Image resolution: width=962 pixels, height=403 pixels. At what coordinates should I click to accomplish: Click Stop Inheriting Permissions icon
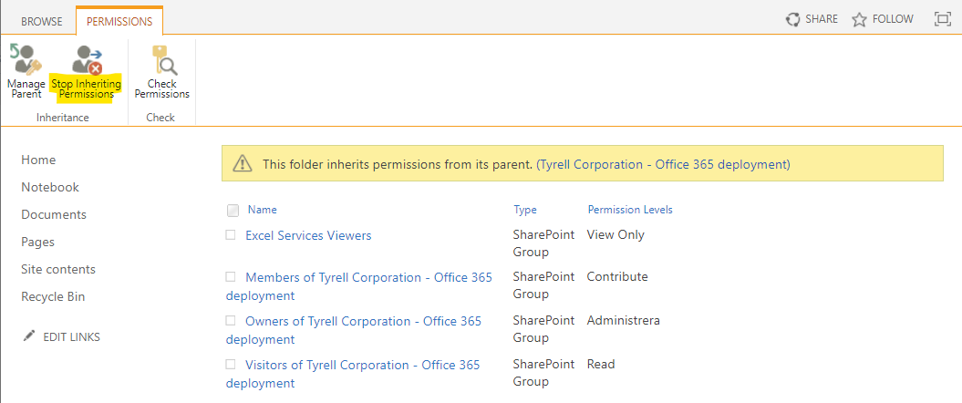pos(88,60)
